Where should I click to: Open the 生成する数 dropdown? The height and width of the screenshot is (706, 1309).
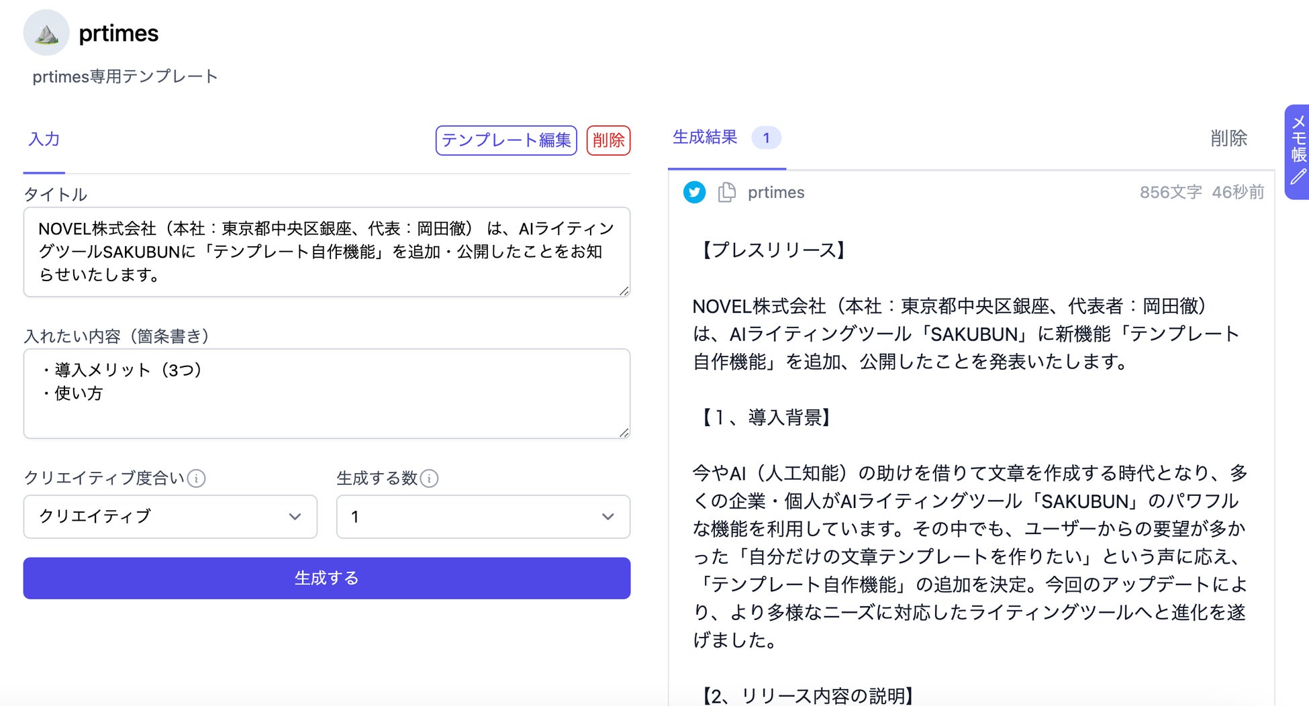483,517
